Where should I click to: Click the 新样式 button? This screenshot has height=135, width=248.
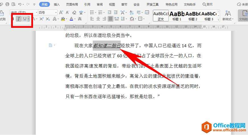(x=228, y=15)
